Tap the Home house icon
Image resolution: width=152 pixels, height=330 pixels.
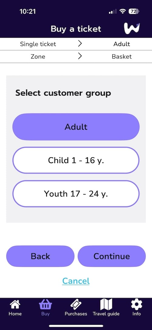pos(15,305)
